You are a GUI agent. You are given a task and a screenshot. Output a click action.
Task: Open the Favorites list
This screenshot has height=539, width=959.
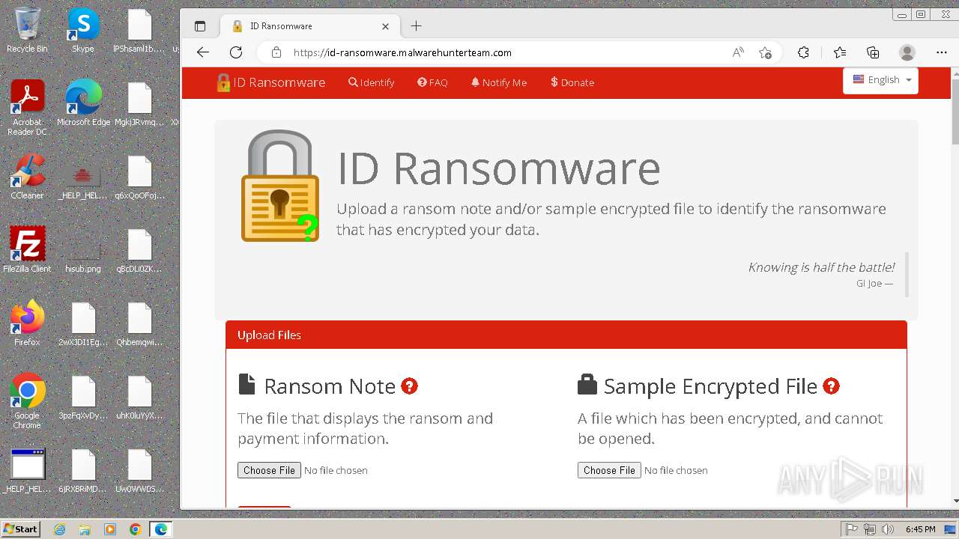pos(840,52)
